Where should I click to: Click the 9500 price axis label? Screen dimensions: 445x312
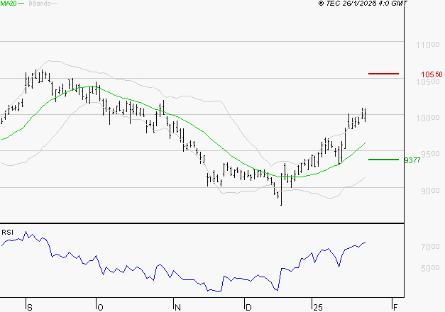click(430, 154)
